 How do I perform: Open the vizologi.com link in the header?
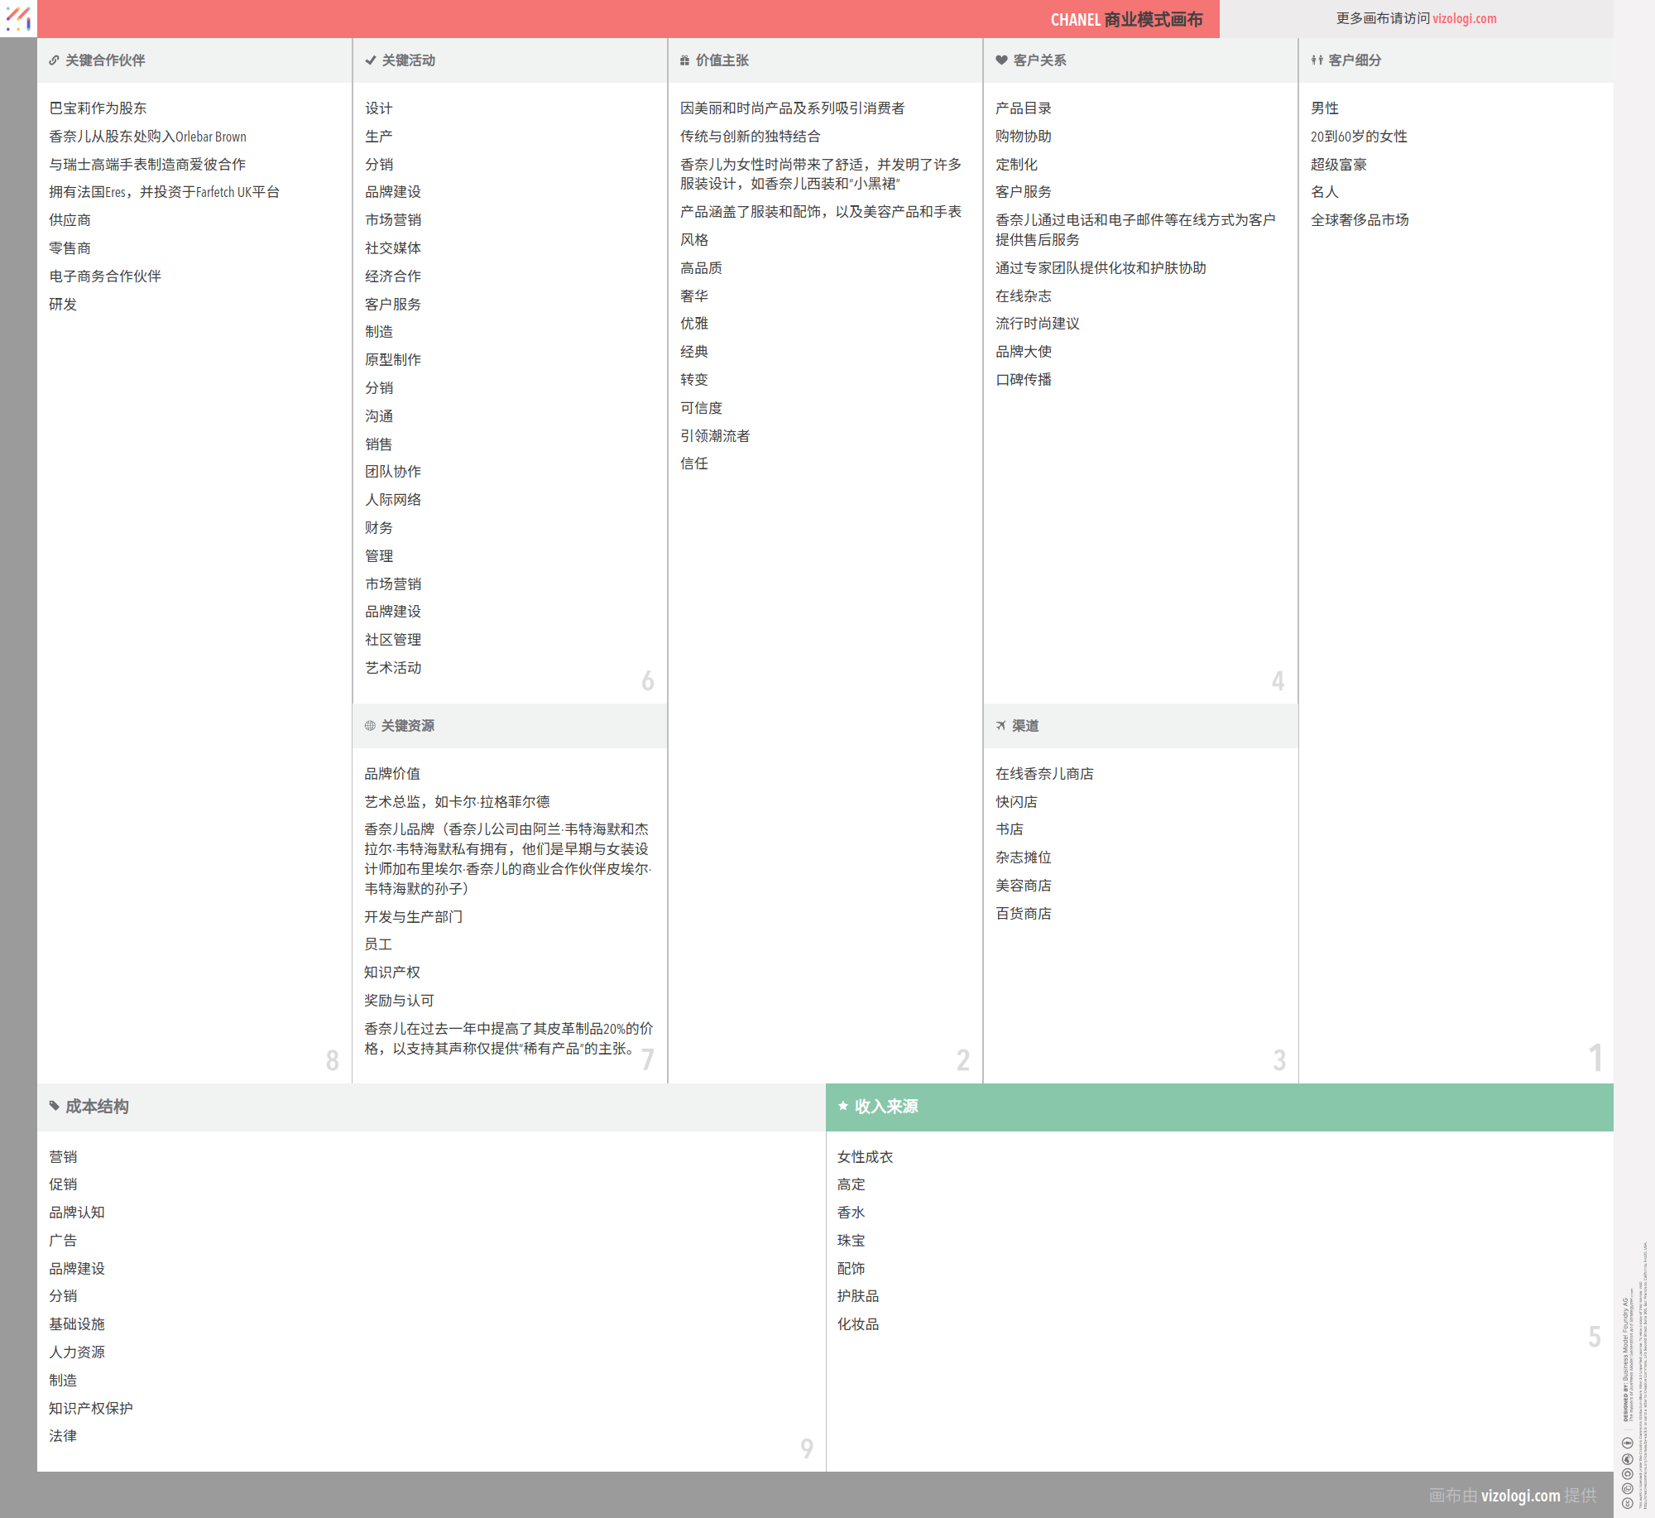(x=1464, y=18)
